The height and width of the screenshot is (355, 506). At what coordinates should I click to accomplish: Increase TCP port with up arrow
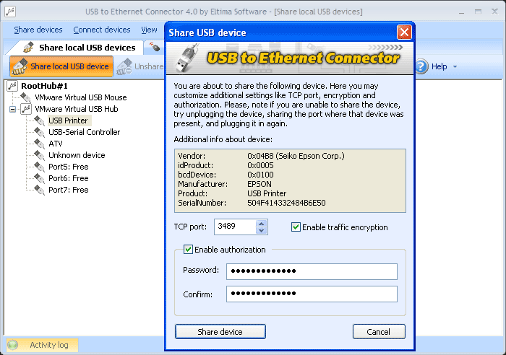point(262,224)
